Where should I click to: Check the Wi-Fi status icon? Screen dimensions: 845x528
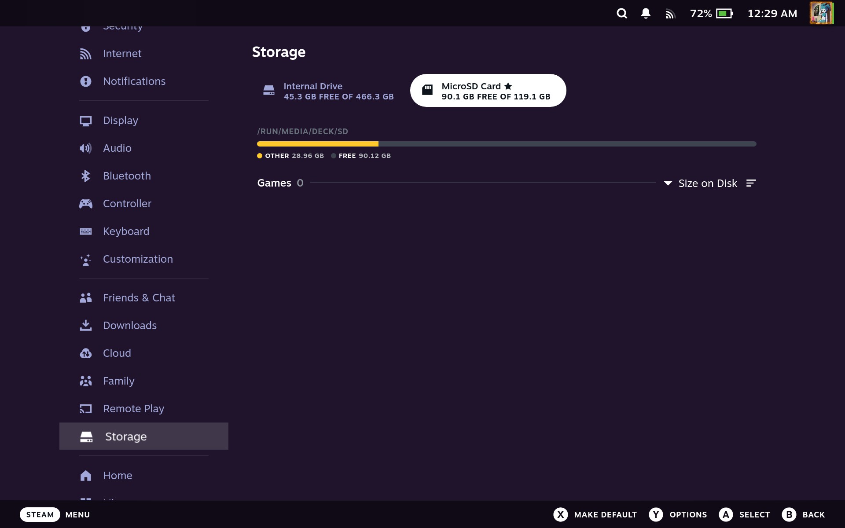tap(670, 15)
